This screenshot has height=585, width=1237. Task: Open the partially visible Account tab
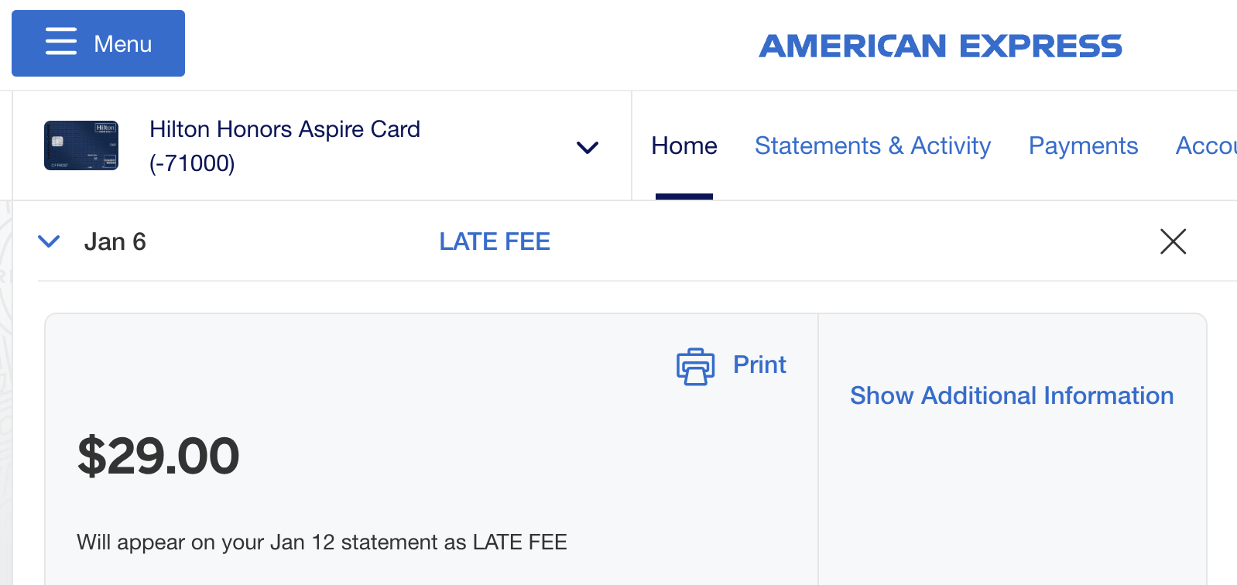click(1205, 145)
